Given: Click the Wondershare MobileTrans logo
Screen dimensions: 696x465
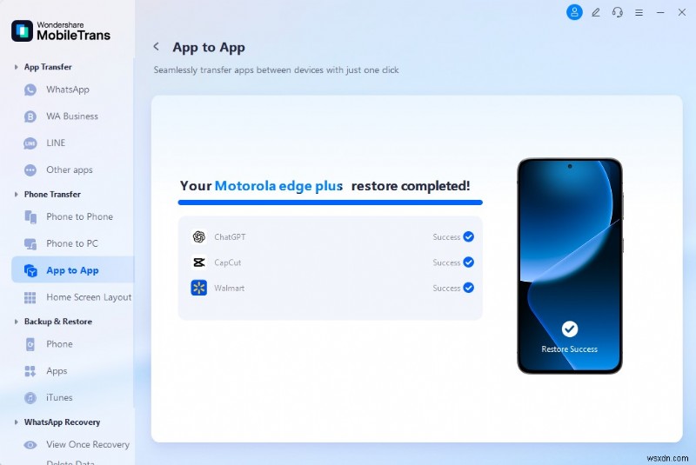Looking at the screenshot, I should click(x=61, y=31).
